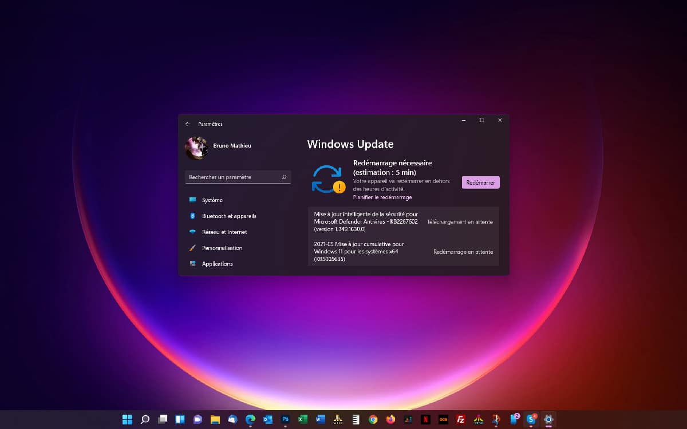Click the search magnifier in the settings search box
This screenshot has height=429, width=687.
coord(284,177)
